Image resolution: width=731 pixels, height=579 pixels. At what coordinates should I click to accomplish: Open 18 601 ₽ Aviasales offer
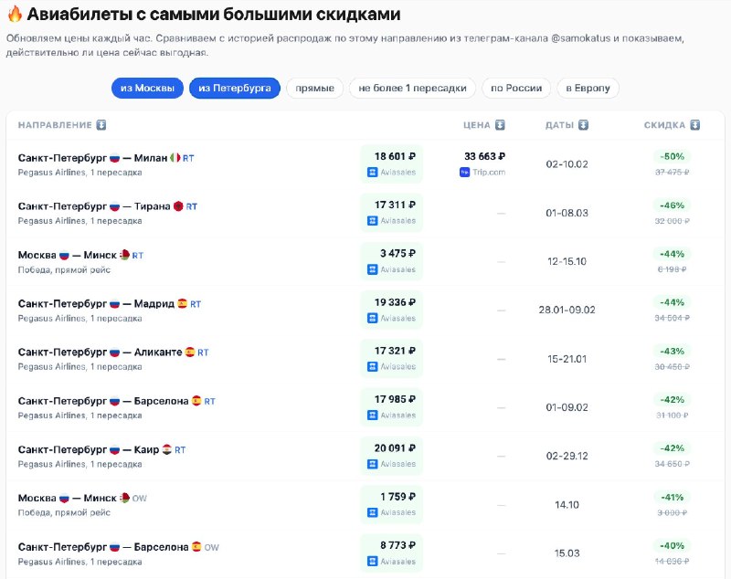(x=392, y=164)
